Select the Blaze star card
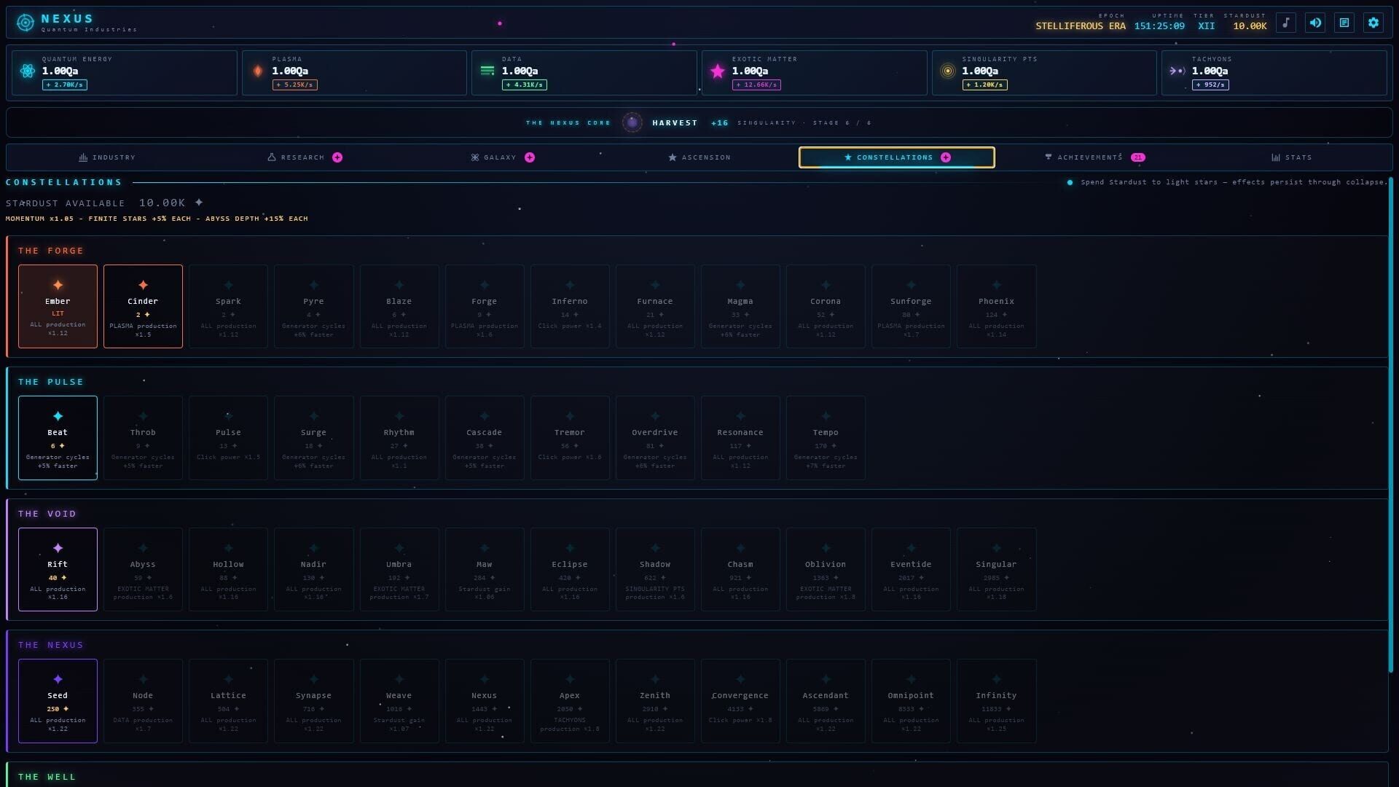The height and width of the screenshot is (787, 1399). point(399,306)
